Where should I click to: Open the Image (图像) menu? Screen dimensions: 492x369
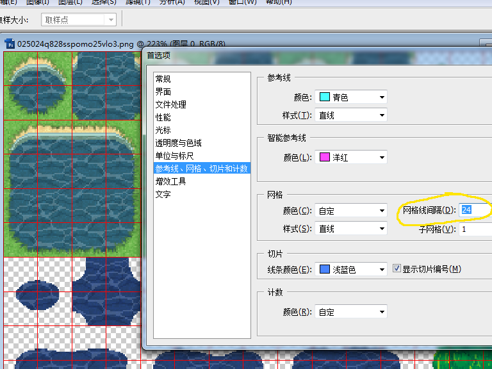(38, 2)
